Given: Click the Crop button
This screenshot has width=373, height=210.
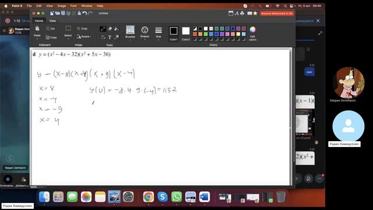Looking at the screenshot, I should (x=82, y=29).
